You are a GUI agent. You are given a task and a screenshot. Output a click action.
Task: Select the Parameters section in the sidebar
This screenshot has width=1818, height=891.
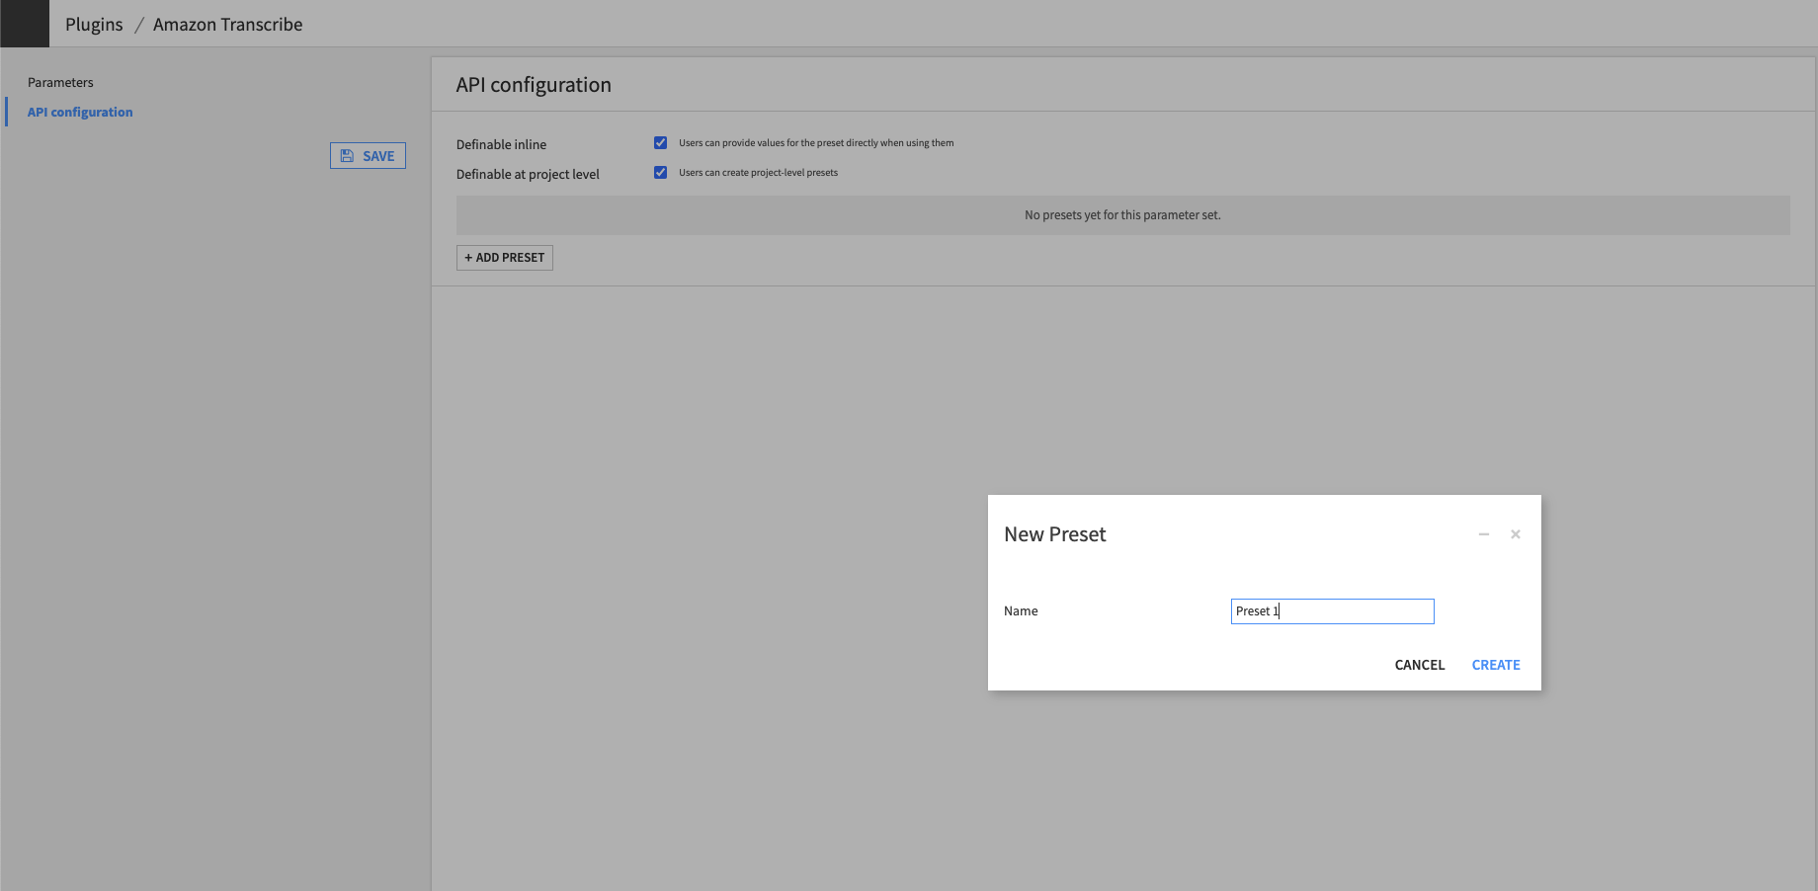tap(60, 82)
